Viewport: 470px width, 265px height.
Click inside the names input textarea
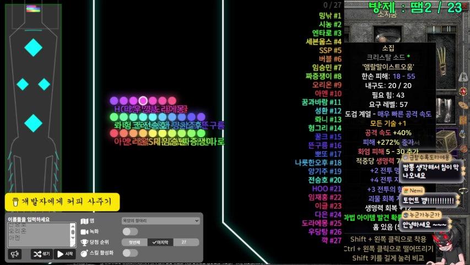(39, 235)
